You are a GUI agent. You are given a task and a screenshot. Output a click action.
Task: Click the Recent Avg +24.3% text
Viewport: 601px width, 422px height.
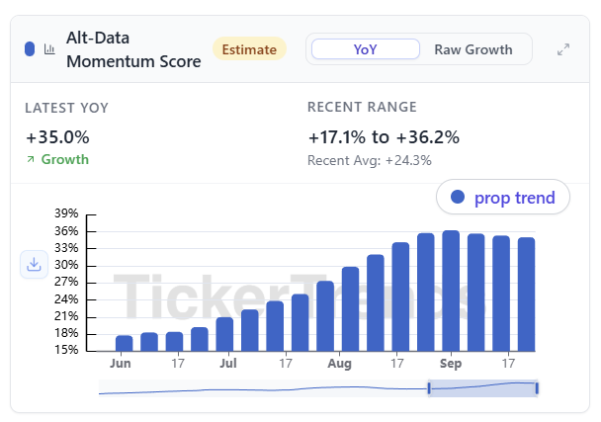click(x=370, y=160)
